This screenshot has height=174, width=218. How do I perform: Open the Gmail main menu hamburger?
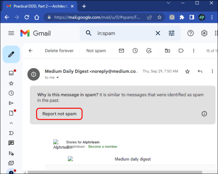pyautogui.click(x=11, y=33)
